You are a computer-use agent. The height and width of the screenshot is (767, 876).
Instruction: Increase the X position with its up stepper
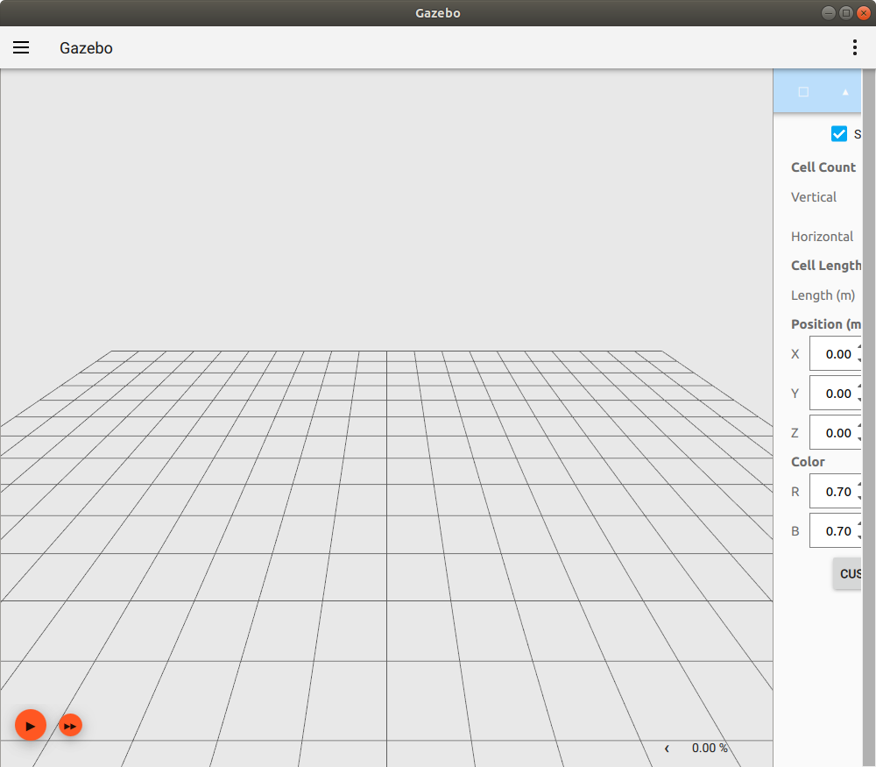tap(858, 348)
